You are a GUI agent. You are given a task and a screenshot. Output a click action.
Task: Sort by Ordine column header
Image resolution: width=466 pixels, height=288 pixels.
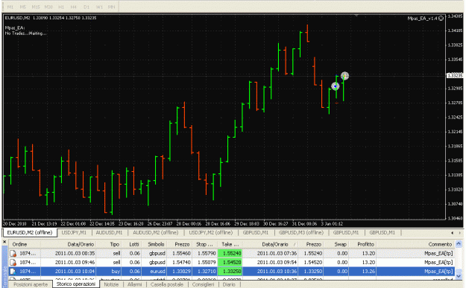tap(25, 244)
